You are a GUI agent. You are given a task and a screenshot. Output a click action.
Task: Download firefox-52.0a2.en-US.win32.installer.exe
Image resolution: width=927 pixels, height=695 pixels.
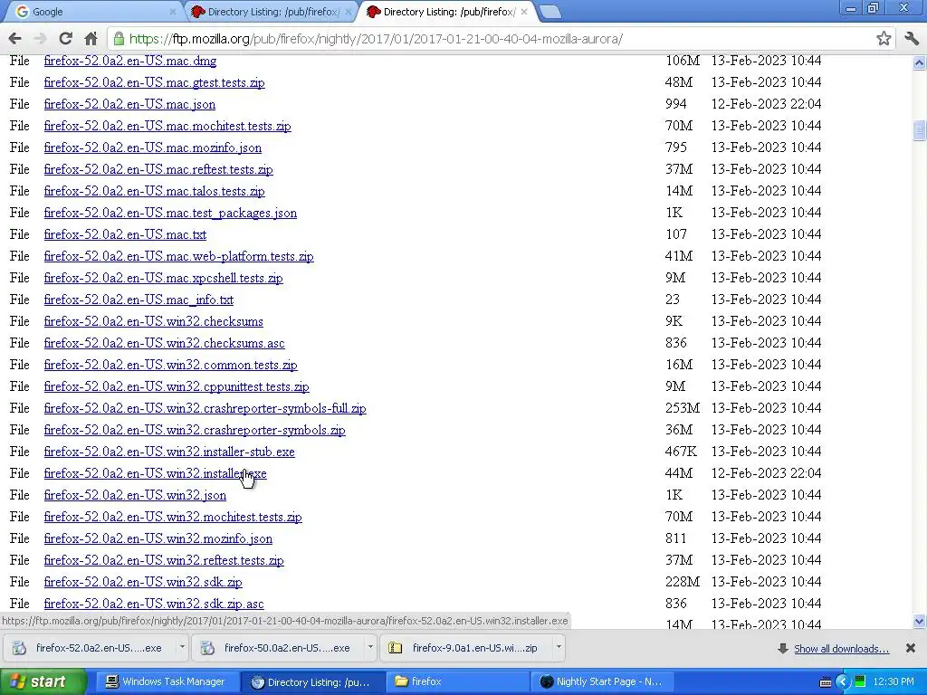coord(155,473)
